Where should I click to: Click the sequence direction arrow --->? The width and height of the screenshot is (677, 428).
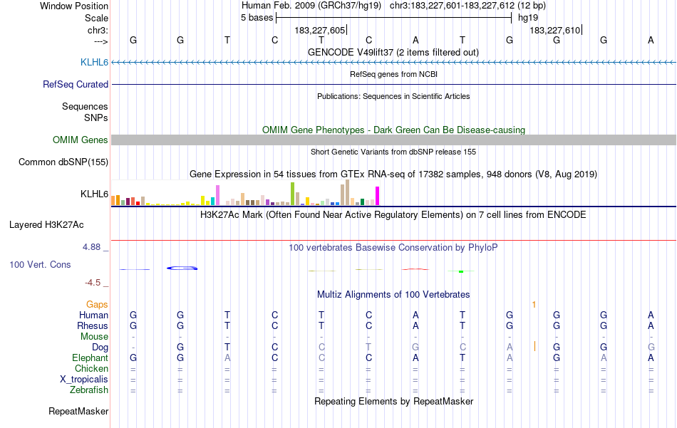click(101, 41)
